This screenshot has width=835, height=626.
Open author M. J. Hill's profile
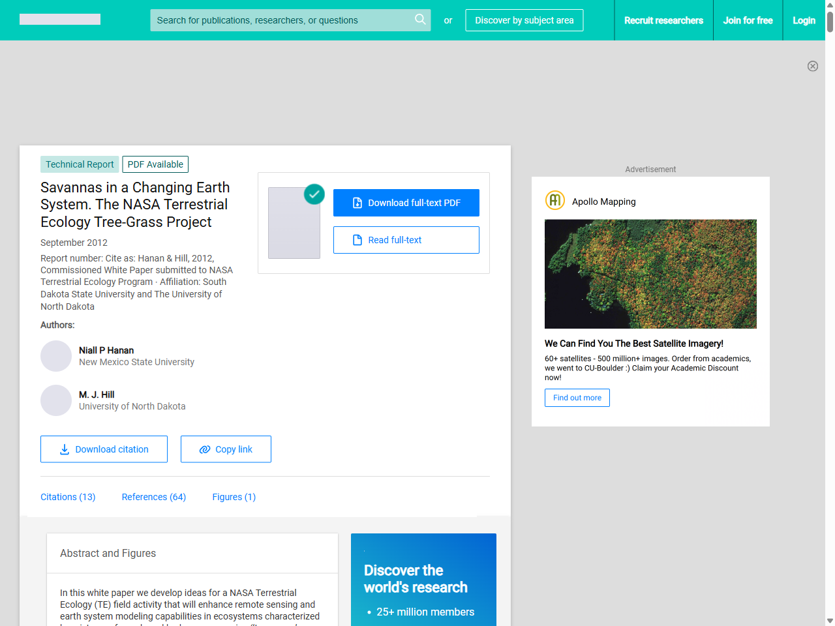(x=97, y=395)
